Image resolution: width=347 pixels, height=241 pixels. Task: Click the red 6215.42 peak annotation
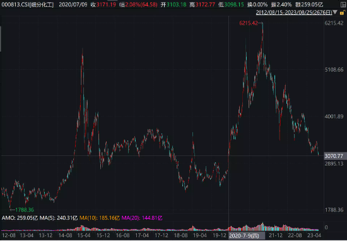(249, 23)
